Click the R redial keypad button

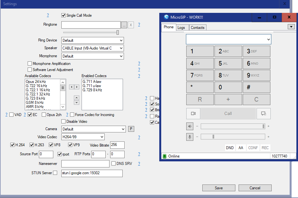coord(200,99)
